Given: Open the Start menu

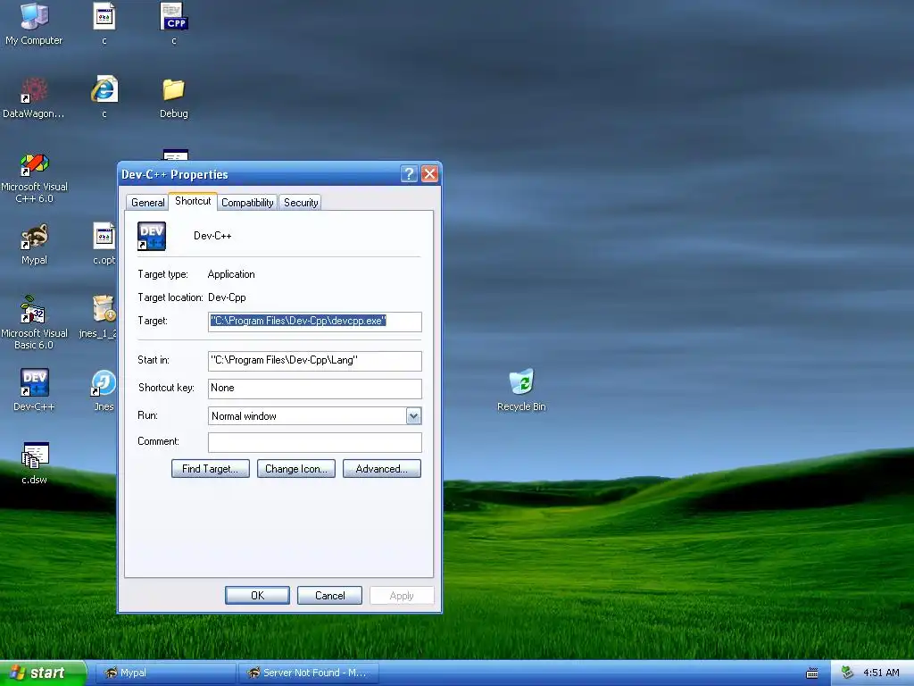Looking at the screenshot, I should pyautogui.click(x=43, y=673).
